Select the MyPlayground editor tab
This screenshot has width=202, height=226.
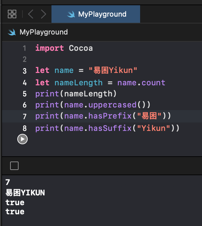click(96, 14)
